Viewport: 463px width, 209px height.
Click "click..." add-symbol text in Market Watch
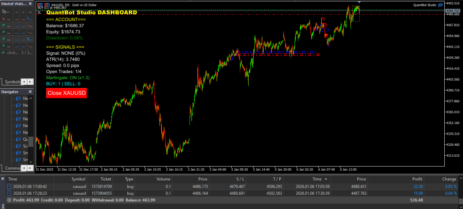click(13, 53)
